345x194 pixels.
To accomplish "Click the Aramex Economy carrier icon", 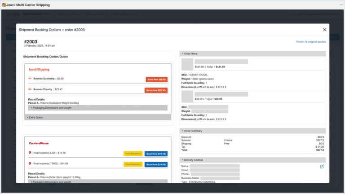I will (x=30, y=79).
